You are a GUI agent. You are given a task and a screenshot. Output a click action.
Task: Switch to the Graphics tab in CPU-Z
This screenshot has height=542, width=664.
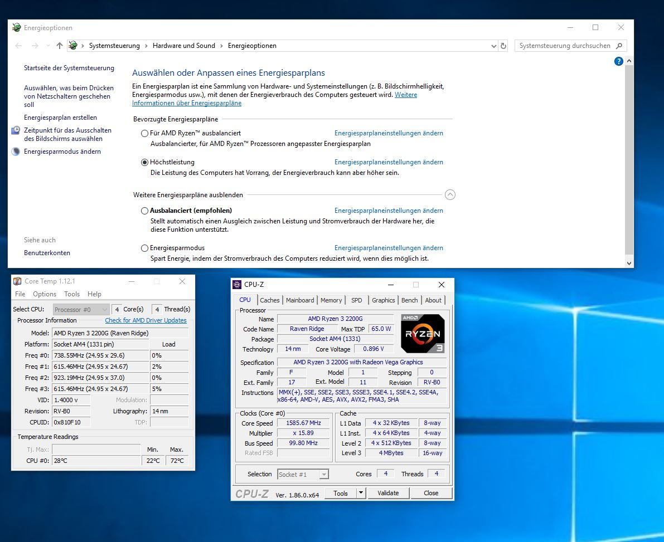pos(383,300)
